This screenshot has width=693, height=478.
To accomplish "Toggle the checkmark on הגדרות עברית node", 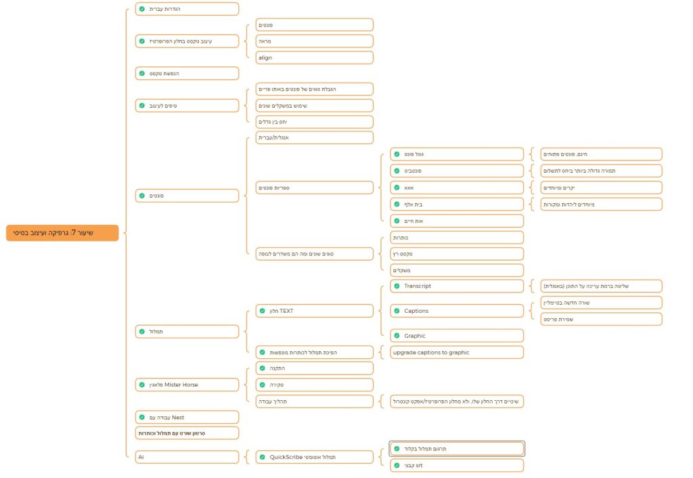I will 141,9.
